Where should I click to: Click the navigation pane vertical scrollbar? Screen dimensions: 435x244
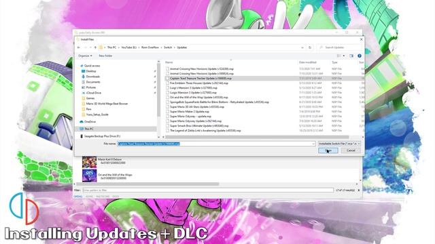coord(158,90)
